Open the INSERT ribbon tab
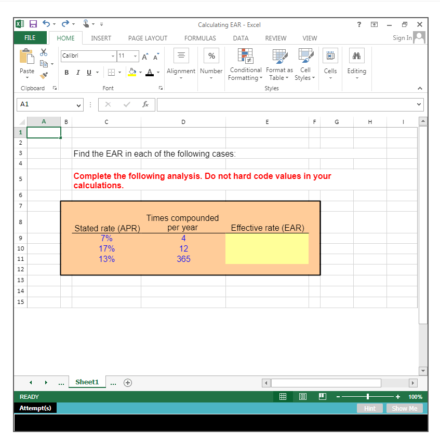Screen dimensions: 440x445 [101, 38]
